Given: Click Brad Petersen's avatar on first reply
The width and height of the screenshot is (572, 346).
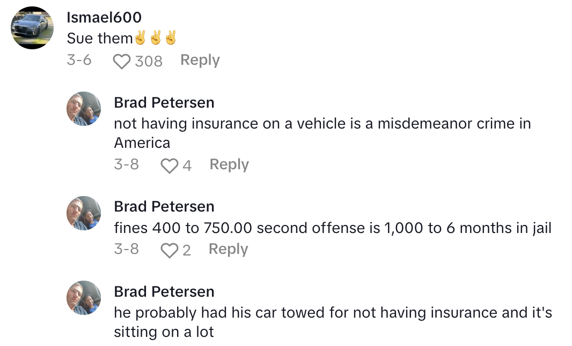Looking at the screenshot, I should tap(84, 108).
